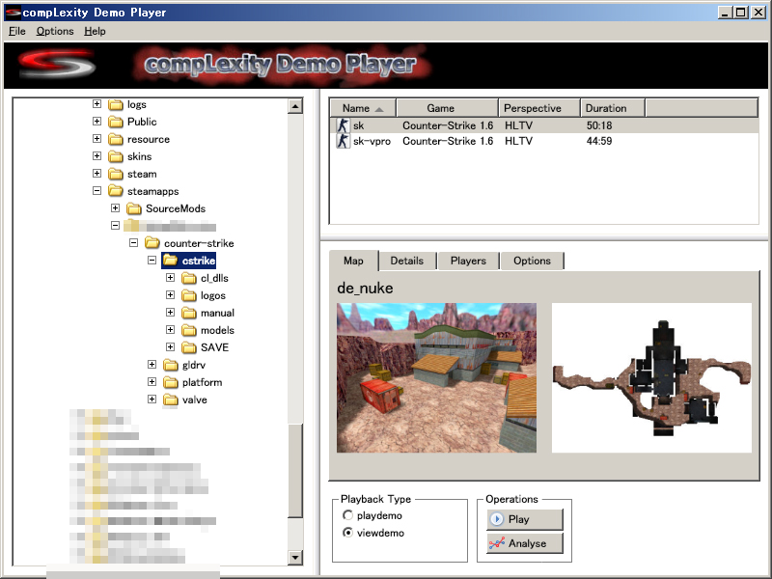
Task: Expand the skins folder node
Action: tap(97, 156)
